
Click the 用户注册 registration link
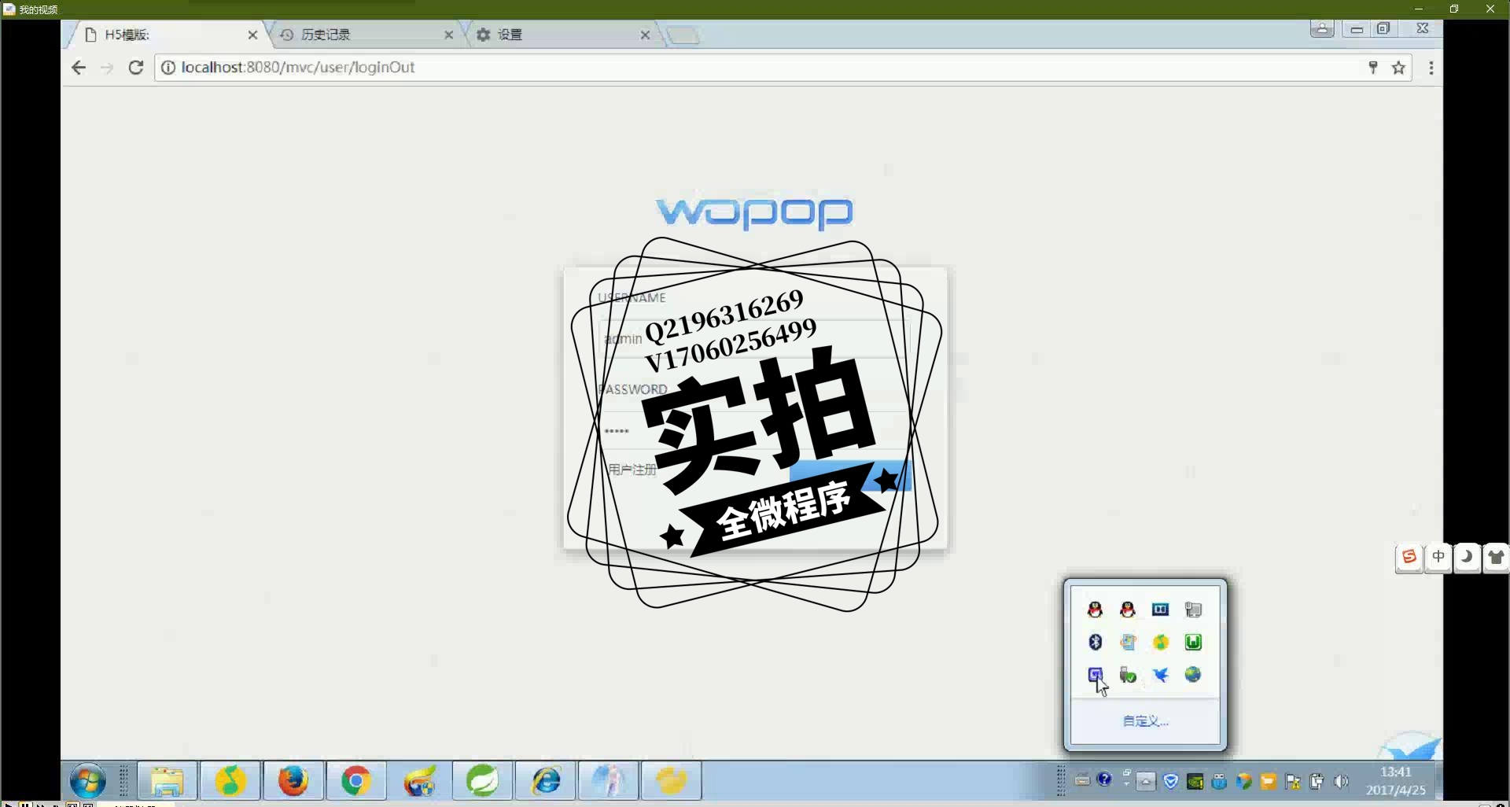pos(632,470)
